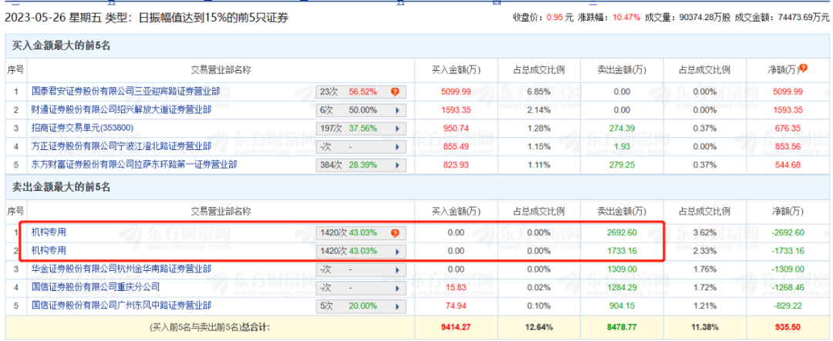Expand the 机构专用 badge in the 1733.16 row
The width and height of the screenshot is (833, 341).
(398, 251)
